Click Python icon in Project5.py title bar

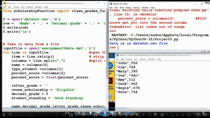click(4, 3)
